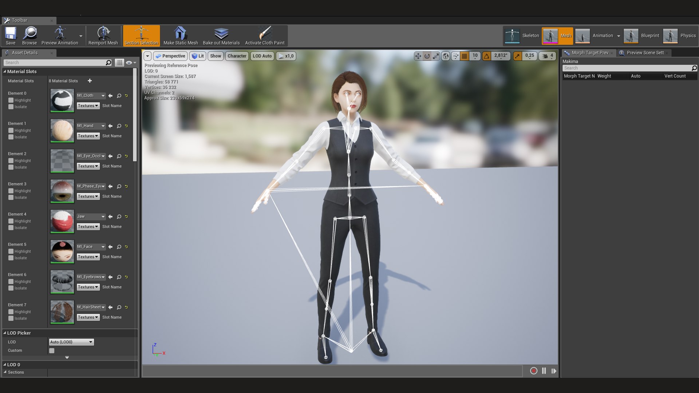Open Preview Animation toolbar button

pyautogui.click(x=60, y=36)
